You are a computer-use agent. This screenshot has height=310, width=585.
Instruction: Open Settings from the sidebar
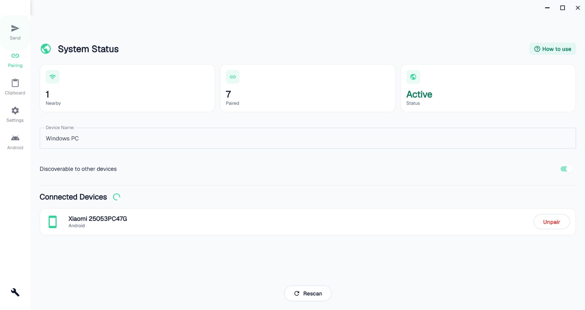click(x=15, y=114)
